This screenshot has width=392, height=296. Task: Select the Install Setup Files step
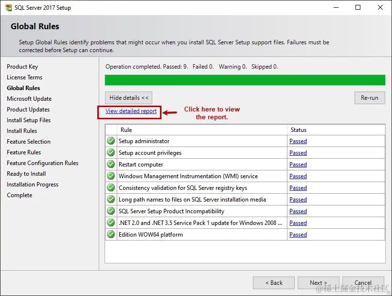(x=29, y=120)
